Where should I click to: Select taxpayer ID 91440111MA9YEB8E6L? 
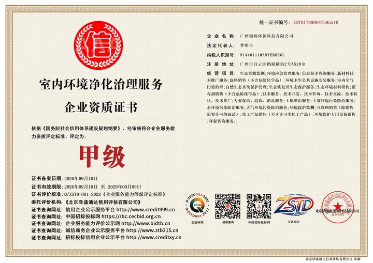(x=262, y=55)
